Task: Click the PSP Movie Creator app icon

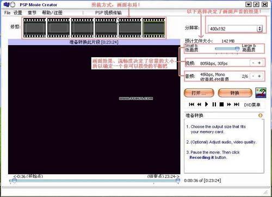Action: click(9, 4)
